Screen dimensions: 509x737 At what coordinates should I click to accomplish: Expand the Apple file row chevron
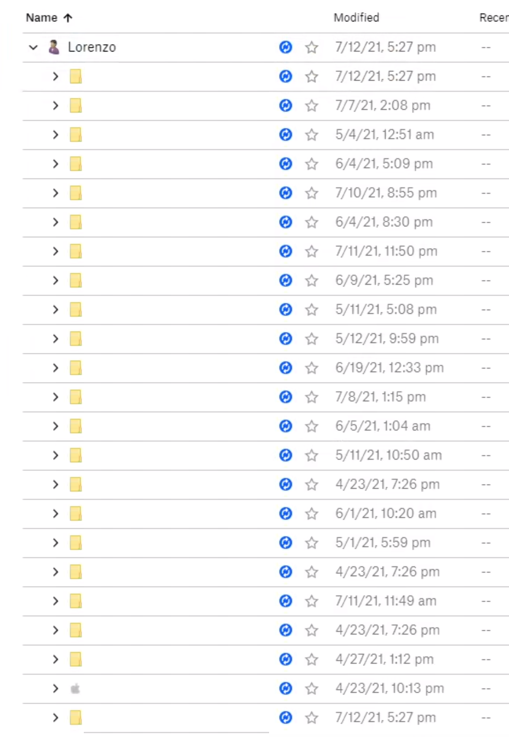[55, 688]
